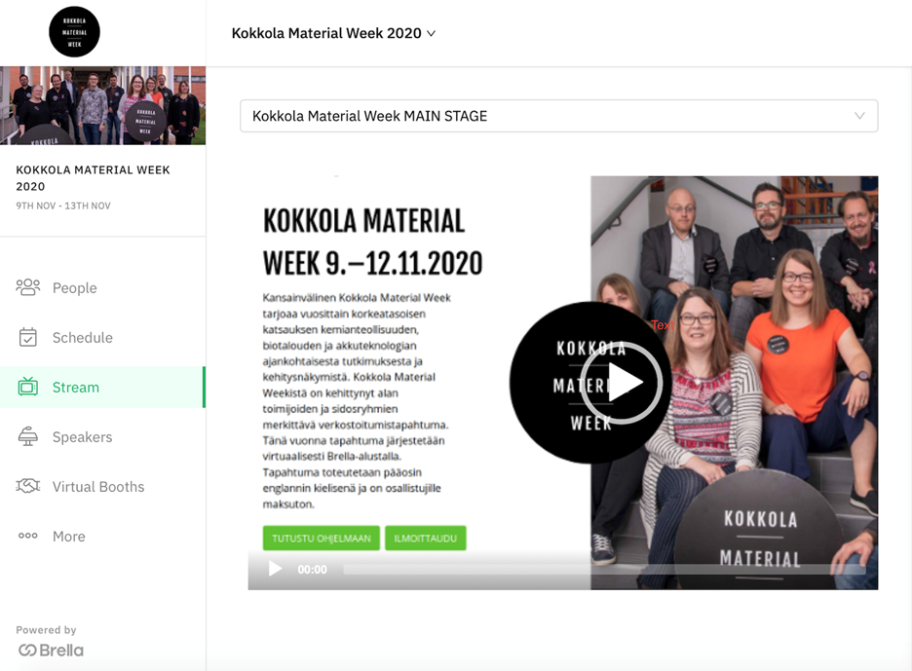The image size is (912, 671).
Task: Open the More three-dots icon
Action: pyautogui.click(x=28, y=536)
